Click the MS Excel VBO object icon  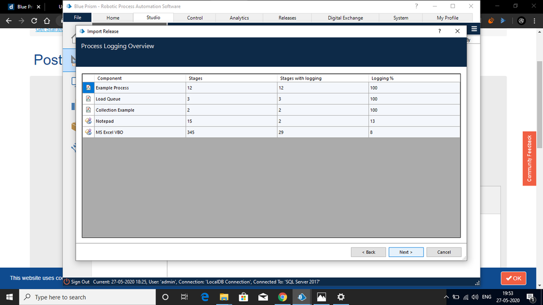point(88,132)
